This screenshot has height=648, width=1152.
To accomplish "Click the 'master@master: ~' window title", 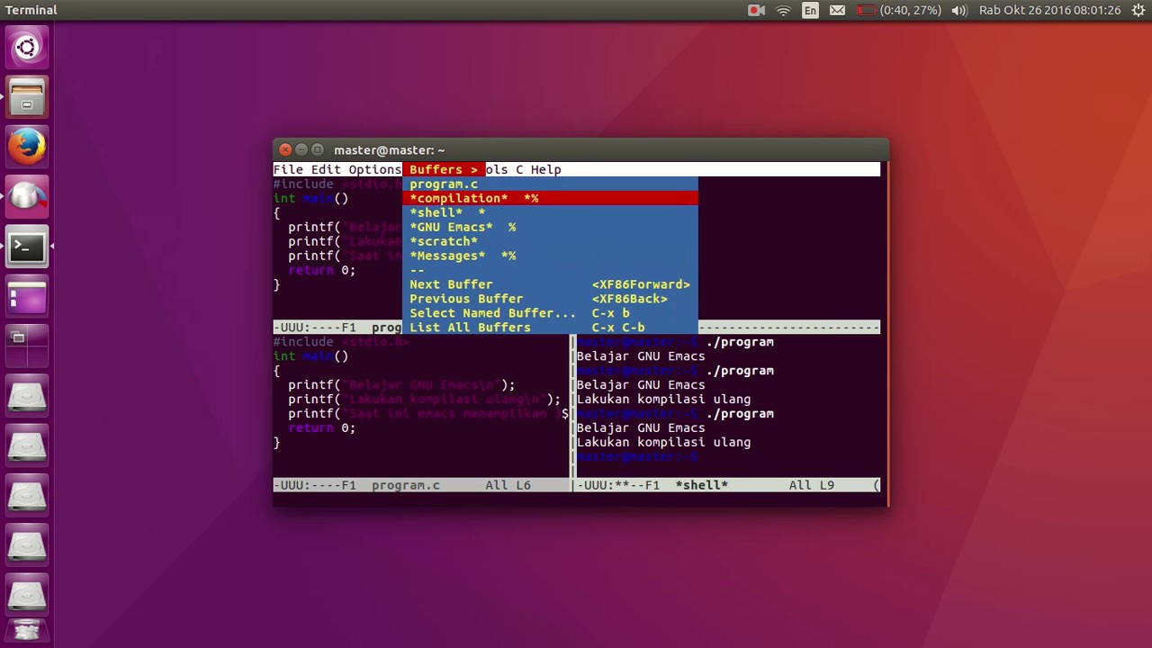I will 389,149.
